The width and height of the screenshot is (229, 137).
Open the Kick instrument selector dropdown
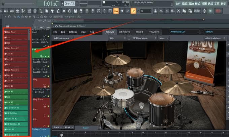click(x=118, y=38)
